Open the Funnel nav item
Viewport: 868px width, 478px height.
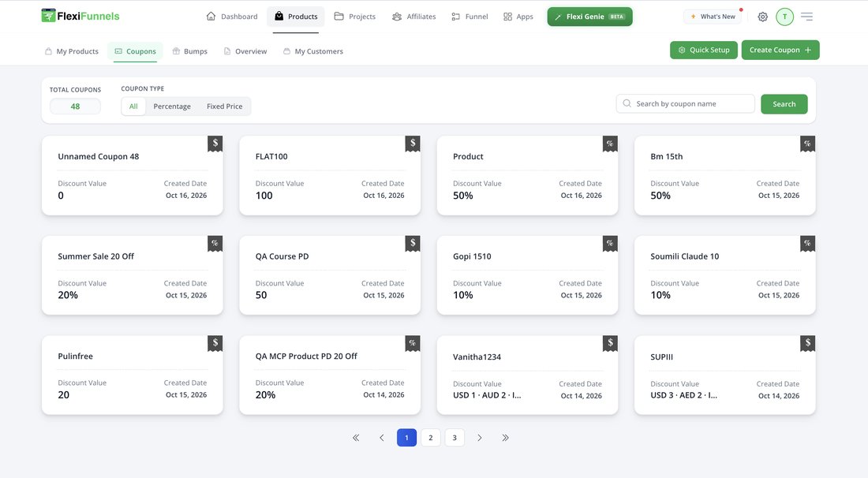[470, 17]
